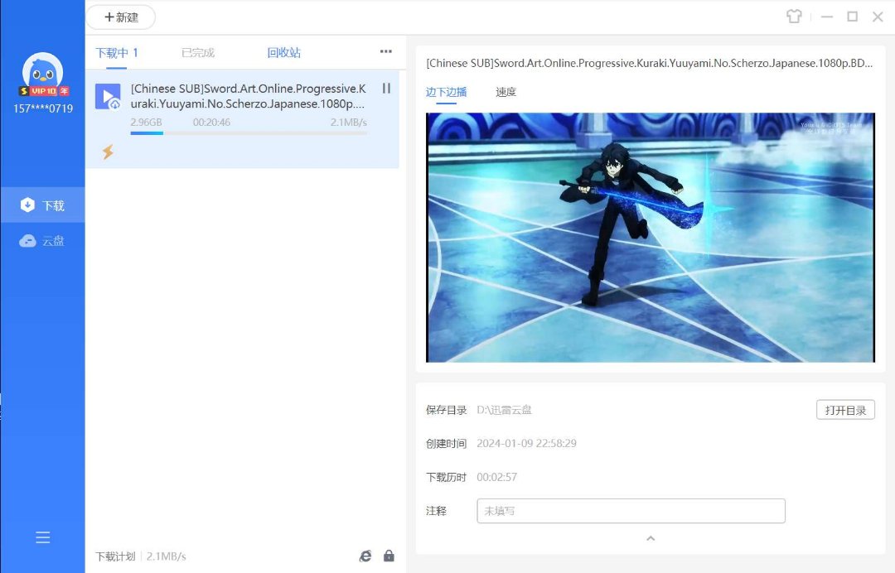Open 云盘 cloud drive section
The width and height of the screenshot is (895, 573).
click(x=43, y=241)
